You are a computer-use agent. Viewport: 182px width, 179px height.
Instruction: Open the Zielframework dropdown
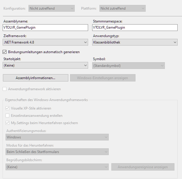tap(45, 42)
